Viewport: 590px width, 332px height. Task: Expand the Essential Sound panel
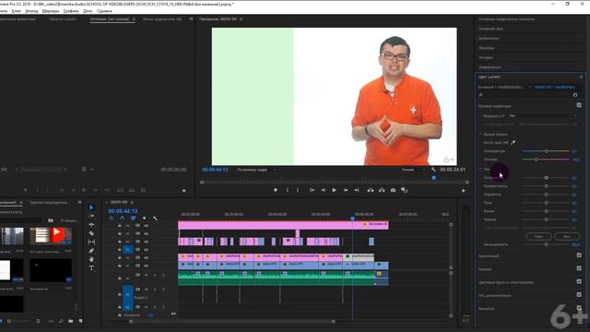click(490, 29)
